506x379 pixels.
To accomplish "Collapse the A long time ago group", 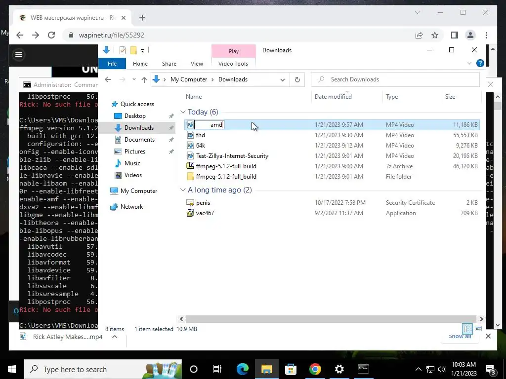I will click(183, 190).
